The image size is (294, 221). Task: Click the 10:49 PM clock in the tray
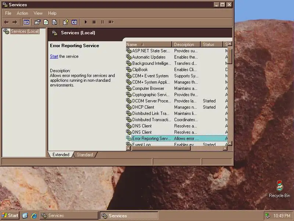click(282, 216)
